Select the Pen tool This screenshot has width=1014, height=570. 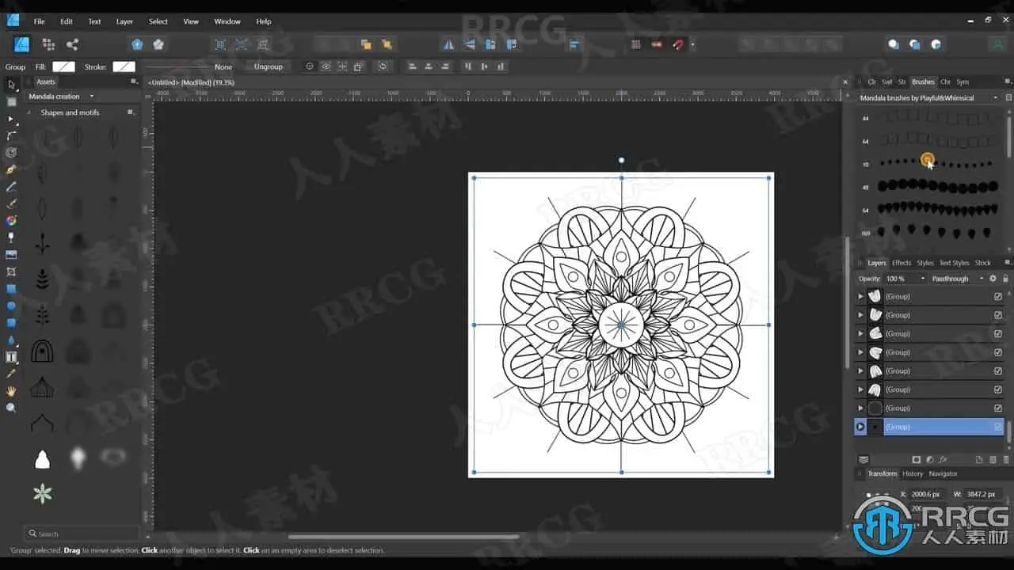[11, 169]
